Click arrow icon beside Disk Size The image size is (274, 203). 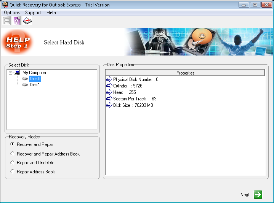pos(109,105)
